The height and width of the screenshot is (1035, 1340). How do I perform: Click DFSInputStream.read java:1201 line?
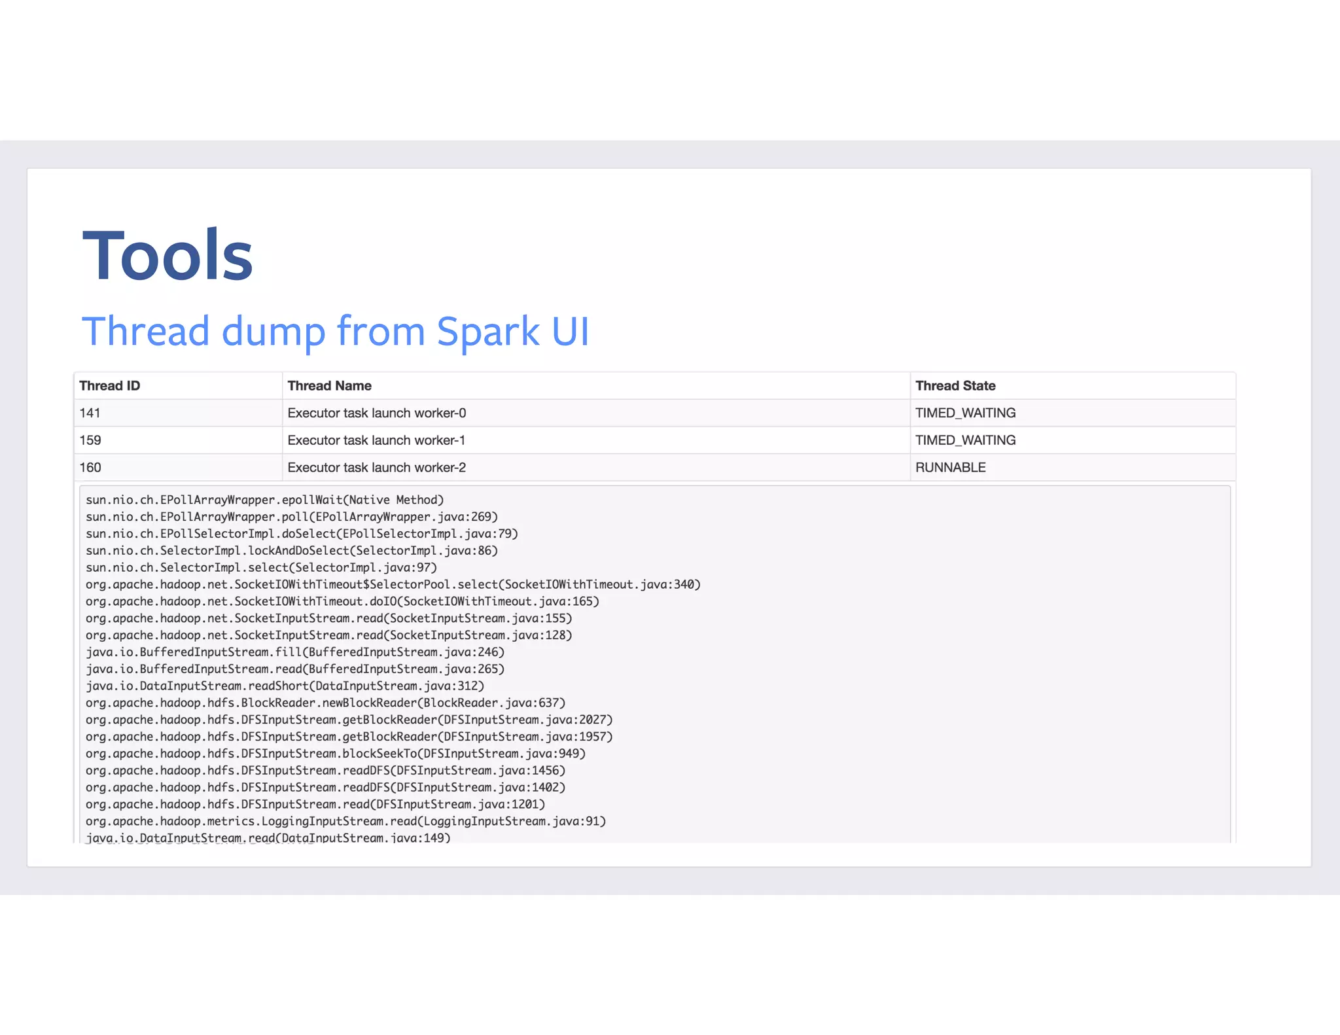(315, 805)
